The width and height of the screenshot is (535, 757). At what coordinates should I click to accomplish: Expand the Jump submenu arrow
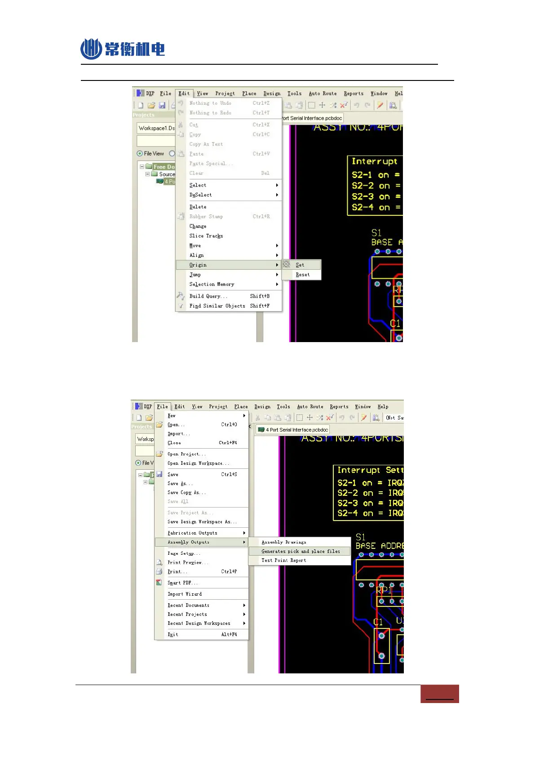coord(277,275)
